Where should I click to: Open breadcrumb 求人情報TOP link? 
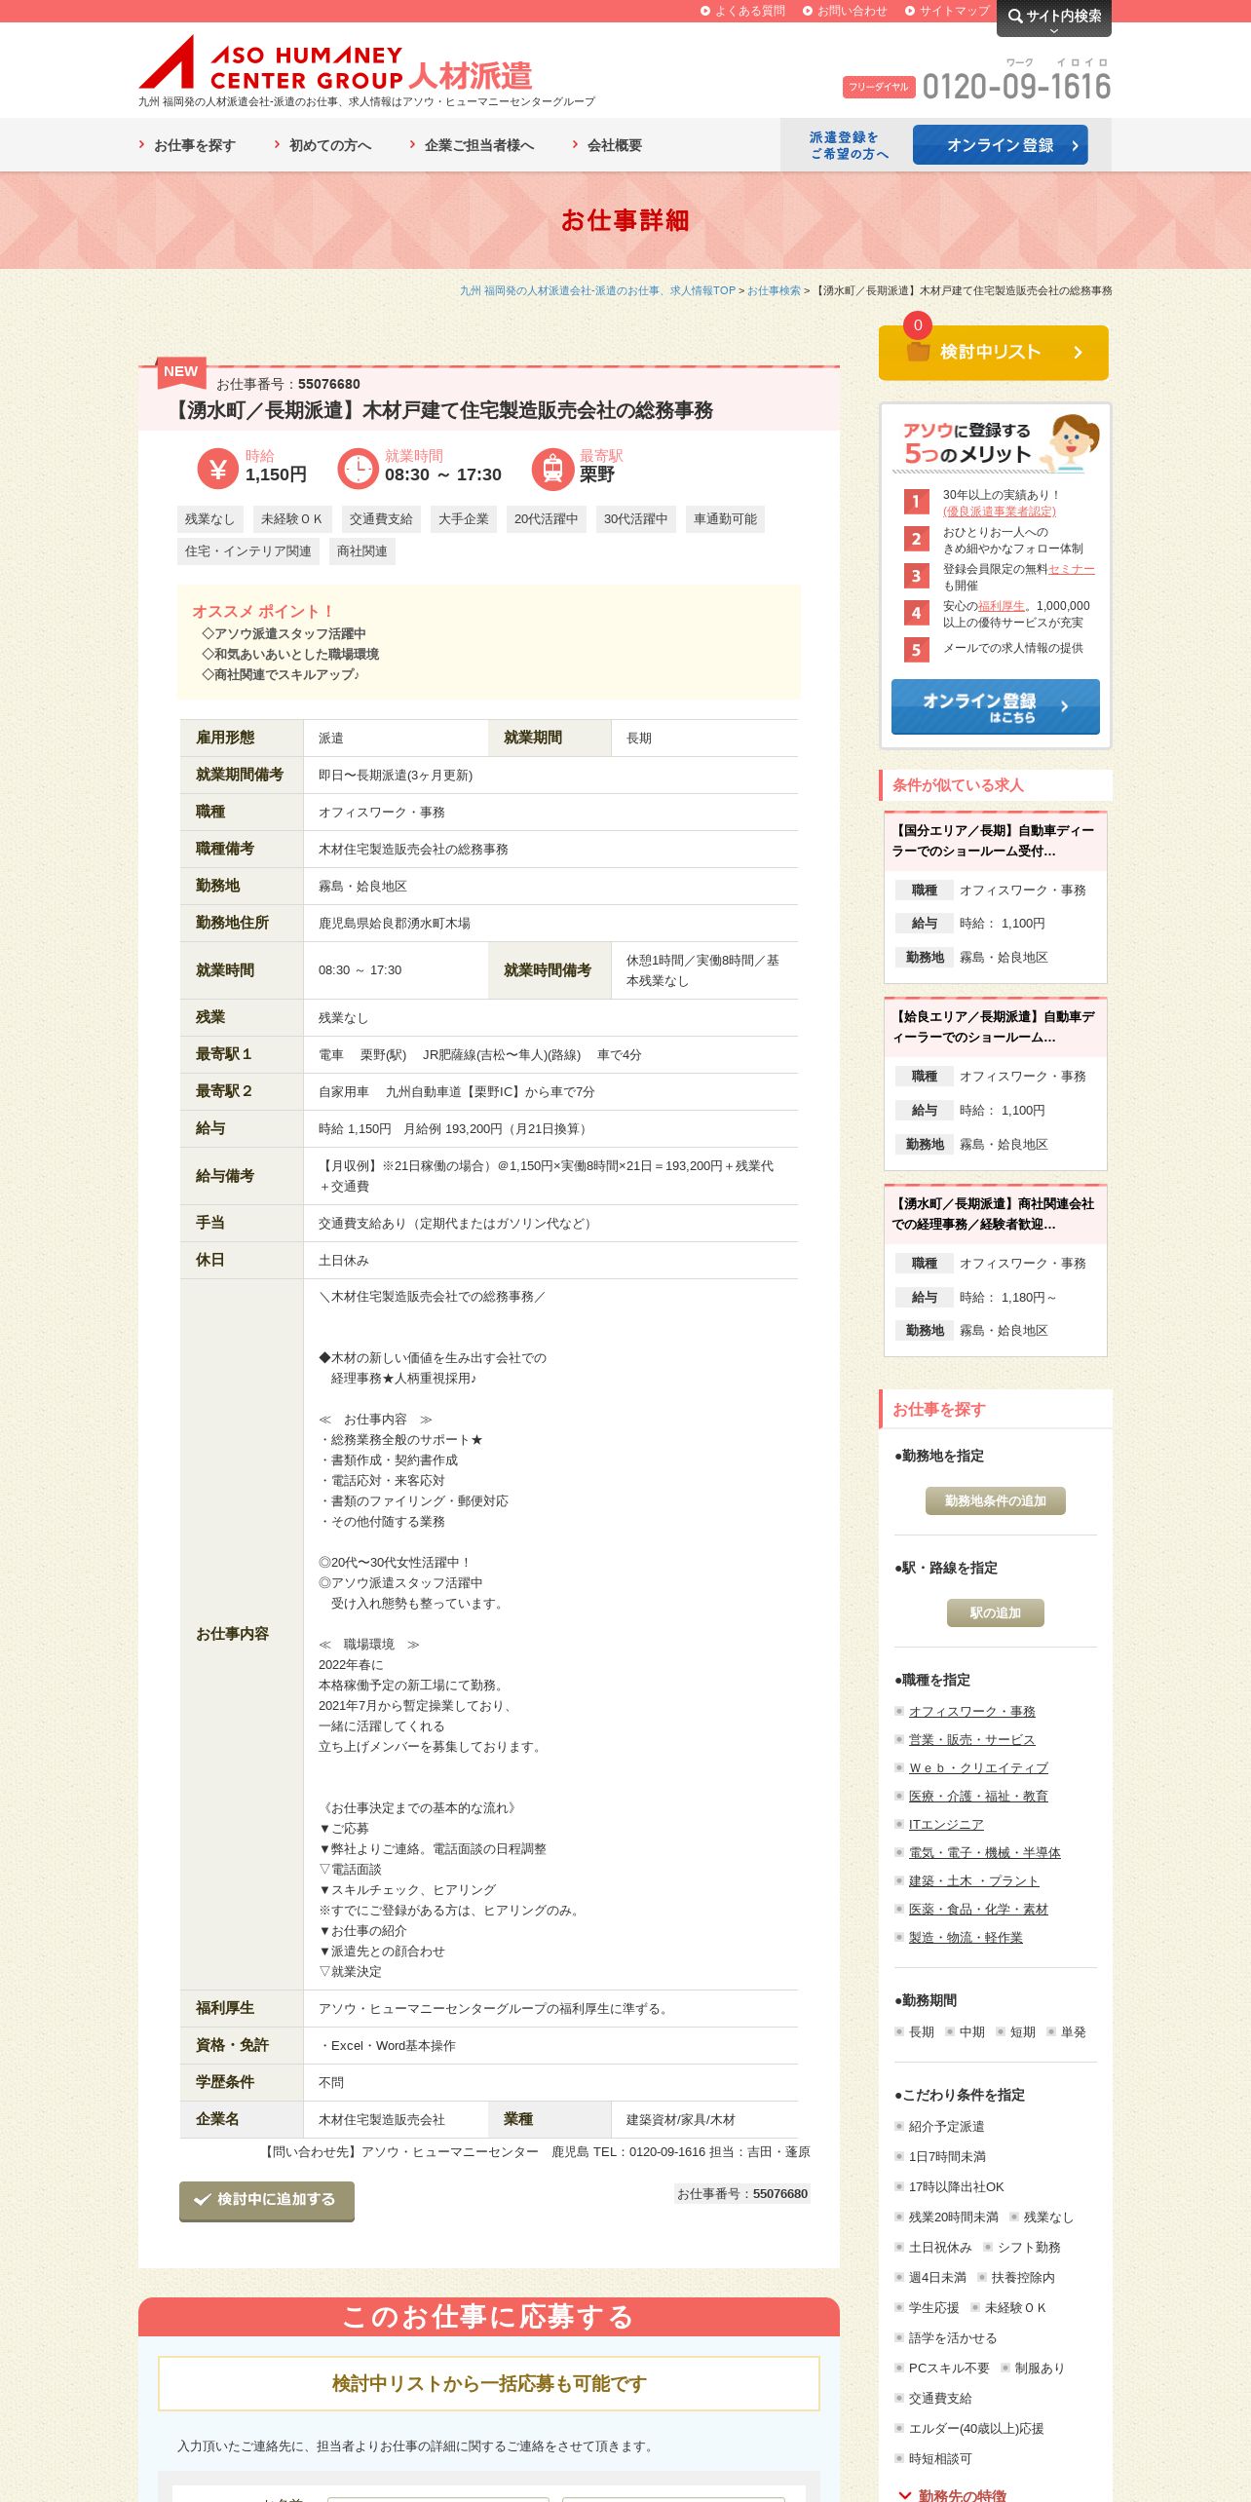[x=597, y=290]
